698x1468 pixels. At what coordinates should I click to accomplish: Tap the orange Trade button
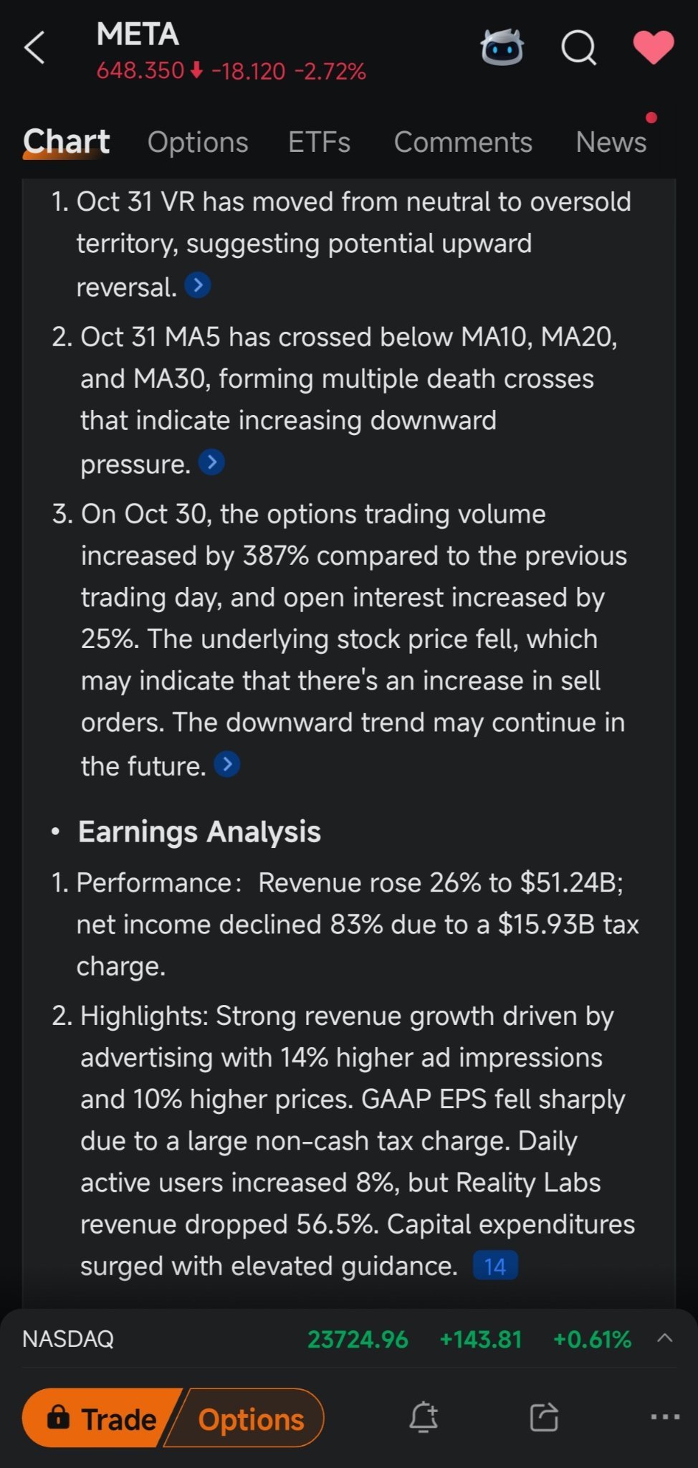point(100,1417)
